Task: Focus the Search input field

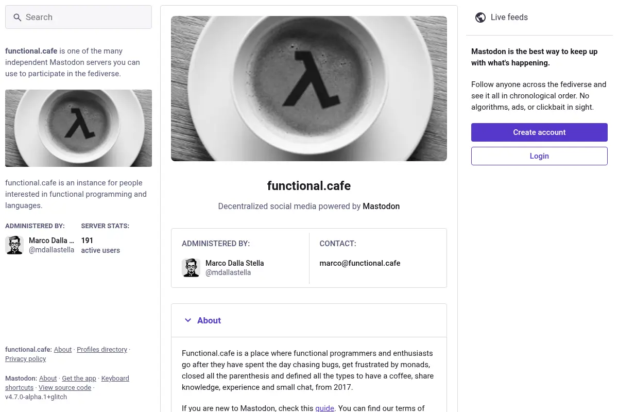Action: click(78, 17)
